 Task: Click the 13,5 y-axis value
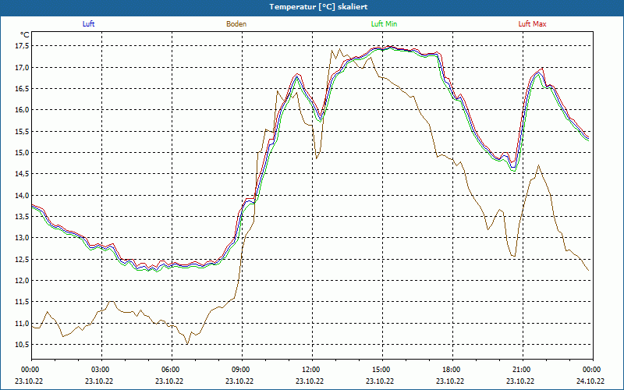tap(22, 217)
